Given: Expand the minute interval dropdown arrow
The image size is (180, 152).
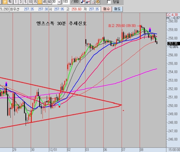Looking at the screenshot, I should click(59, 2).
